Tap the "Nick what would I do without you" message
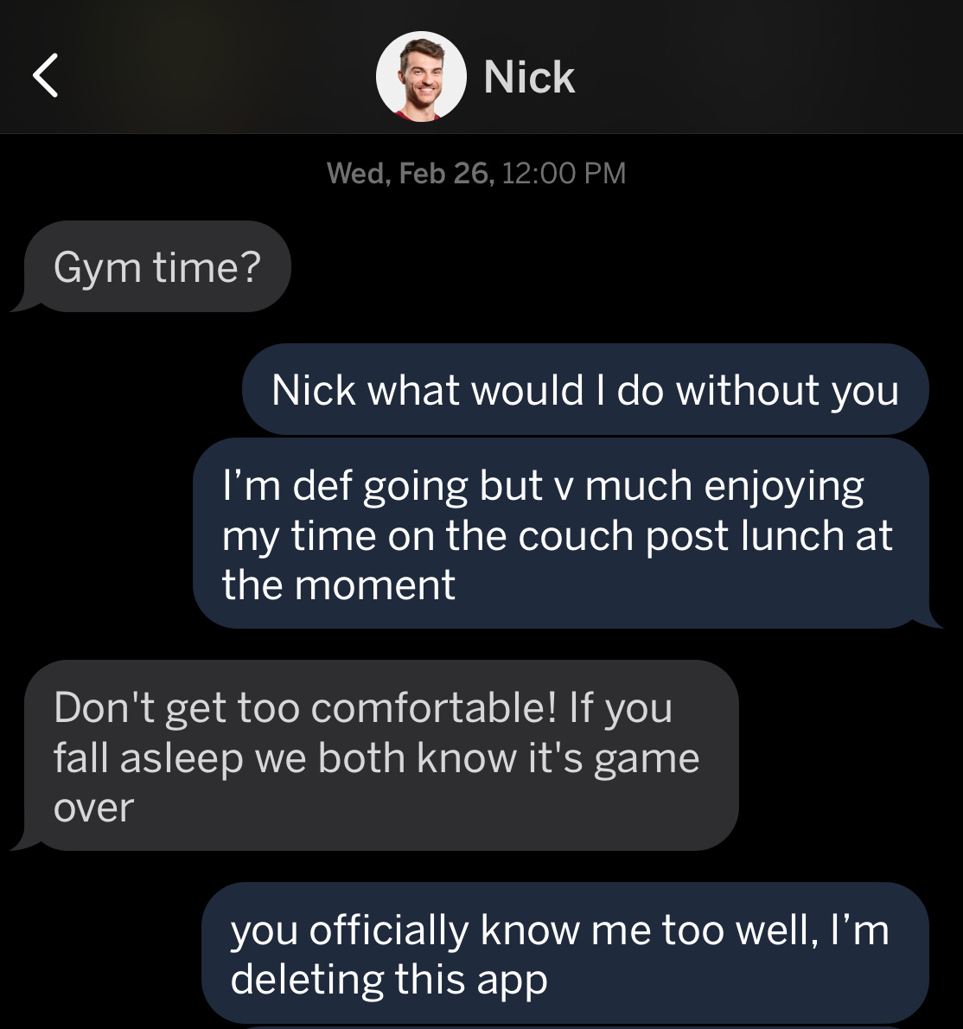The height and width of the screenshot is (1029, 963). (x=585, y=389)
